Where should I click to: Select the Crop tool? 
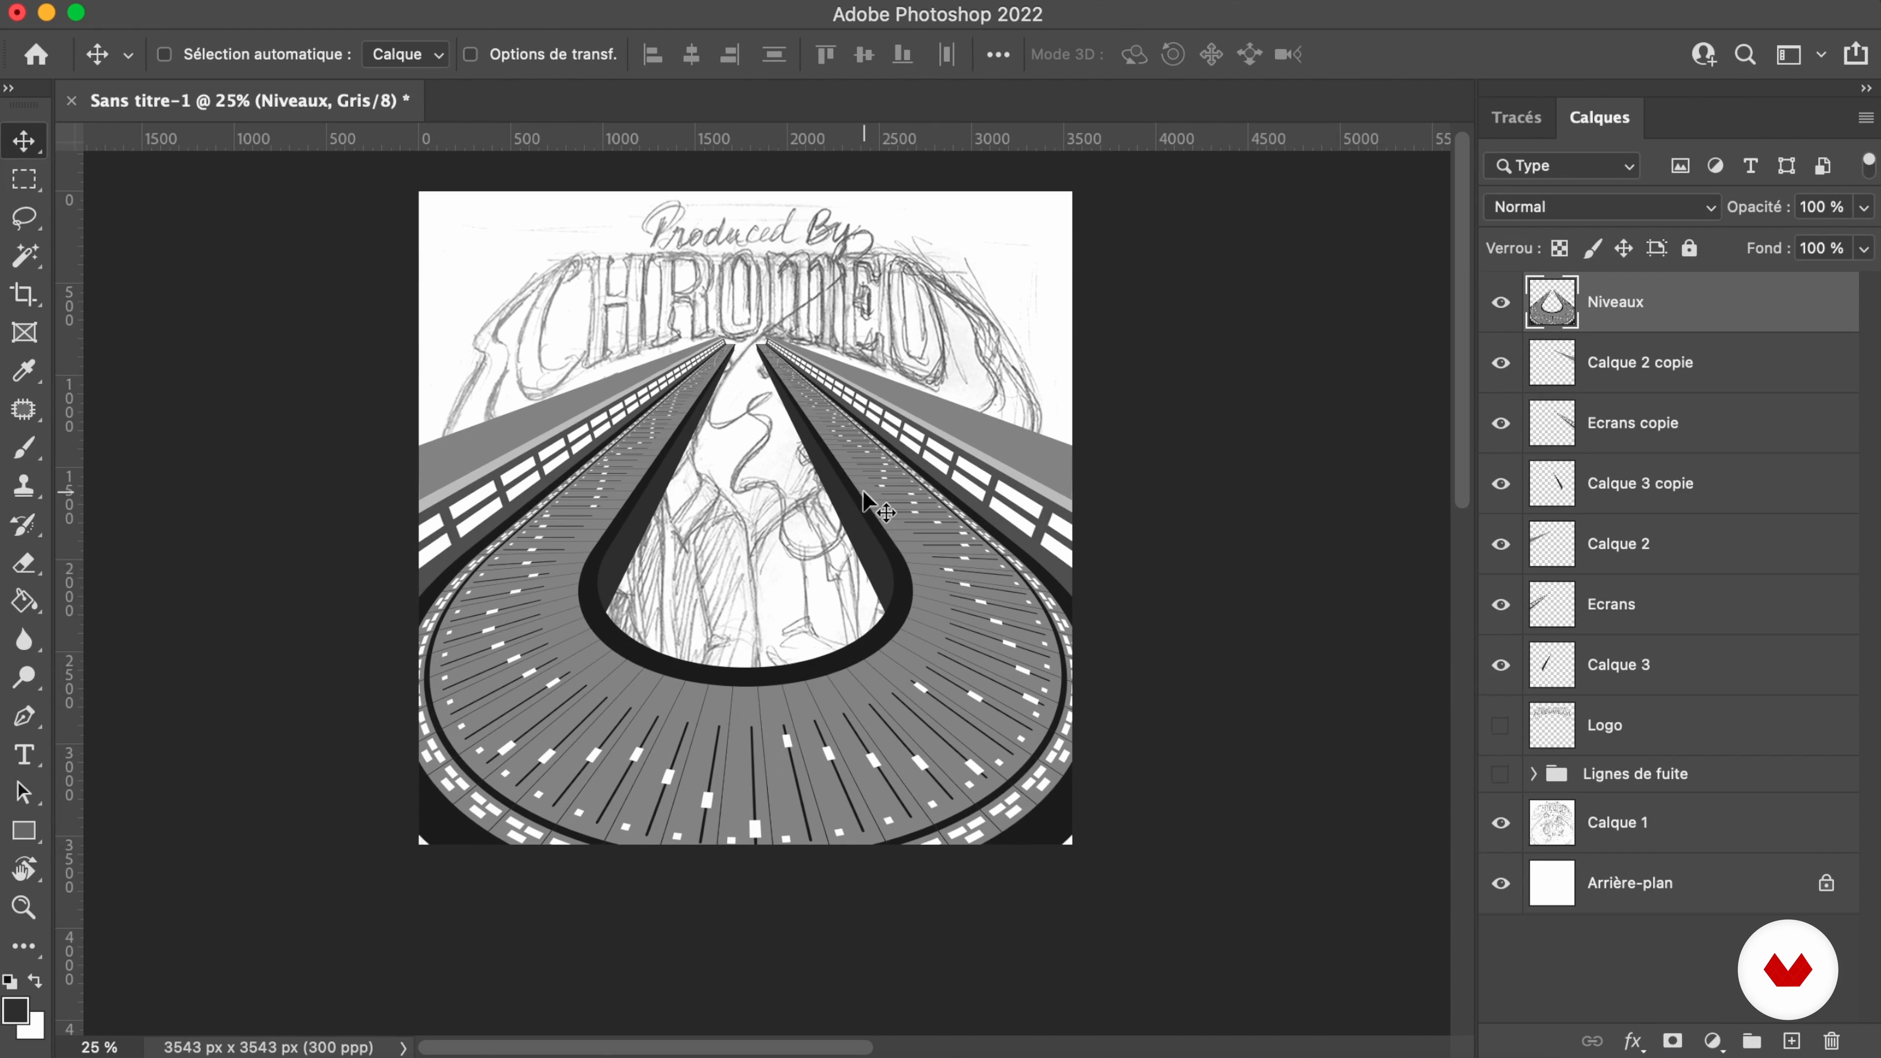point(24,294)
